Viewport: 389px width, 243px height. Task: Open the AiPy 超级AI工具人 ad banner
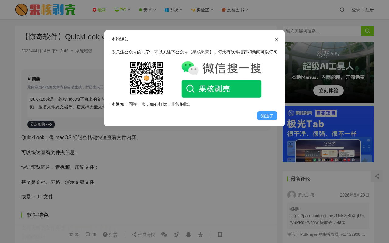(328, 72)
